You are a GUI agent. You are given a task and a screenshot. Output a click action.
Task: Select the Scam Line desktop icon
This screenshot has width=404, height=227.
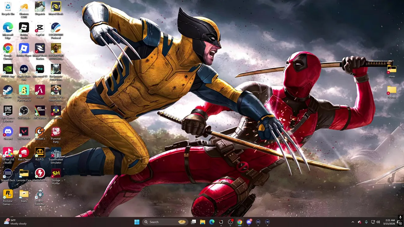coord(56,113)
